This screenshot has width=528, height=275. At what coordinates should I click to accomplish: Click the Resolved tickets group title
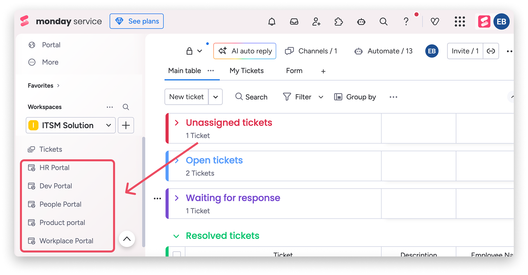222,236
